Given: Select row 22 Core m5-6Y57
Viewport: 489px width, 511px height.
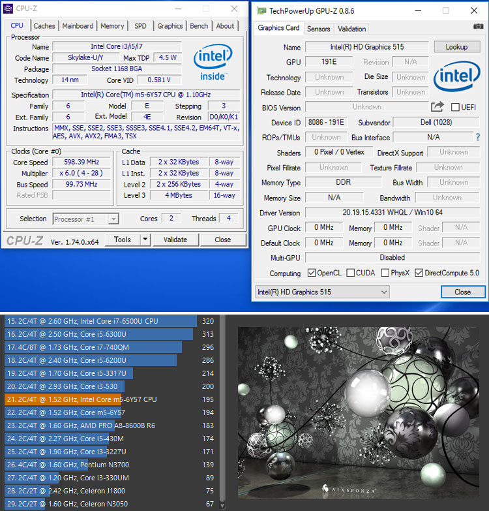Looking at the screenshot, I should (110, 412).
